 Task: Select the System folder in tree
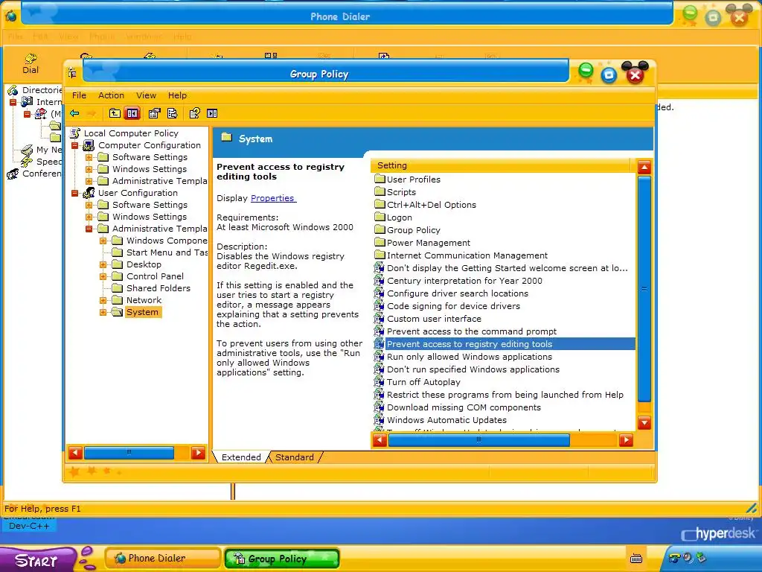coord(142,312)
